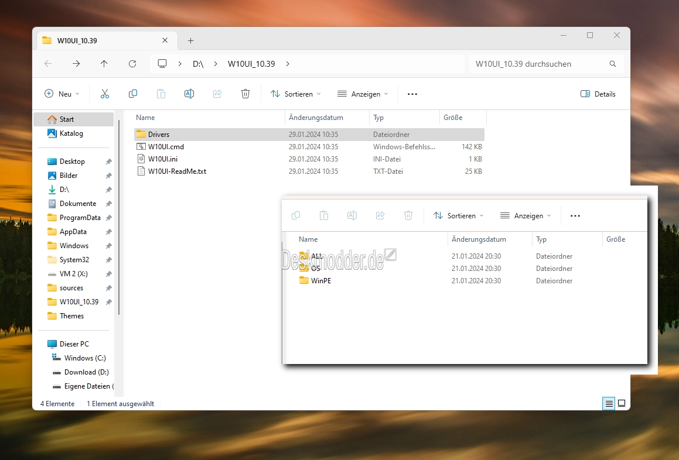Open AppData in the navigation pane
Image resolution: width=679 pixels, height=460 pixels.
[74, 232]
